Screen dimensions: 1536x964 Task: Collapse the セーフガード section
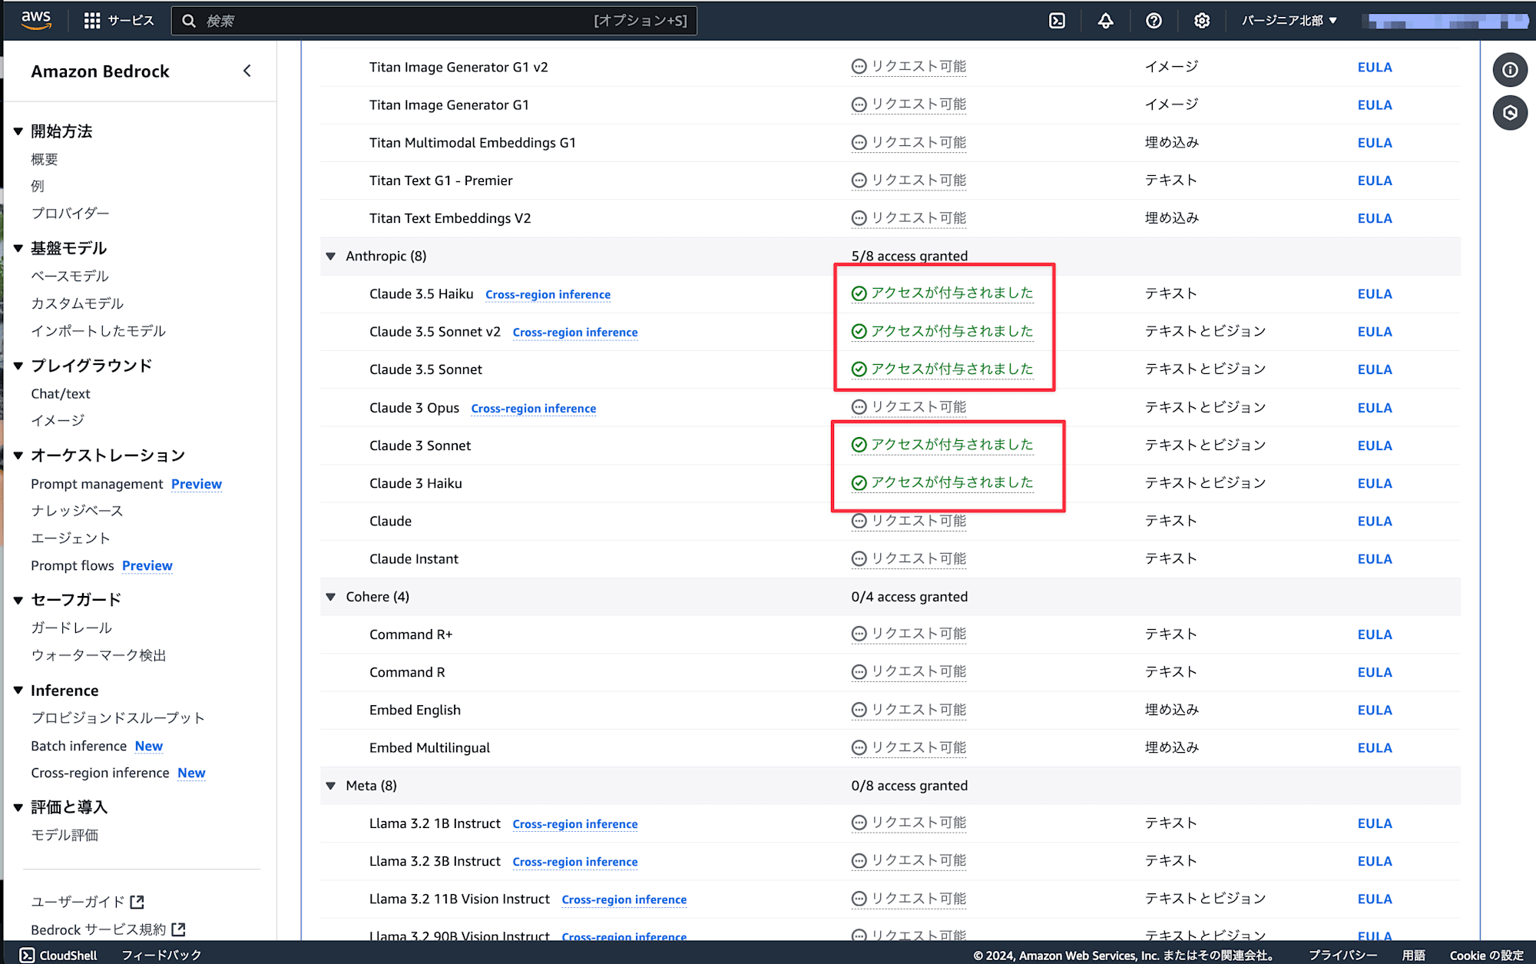tap(18, 600)
